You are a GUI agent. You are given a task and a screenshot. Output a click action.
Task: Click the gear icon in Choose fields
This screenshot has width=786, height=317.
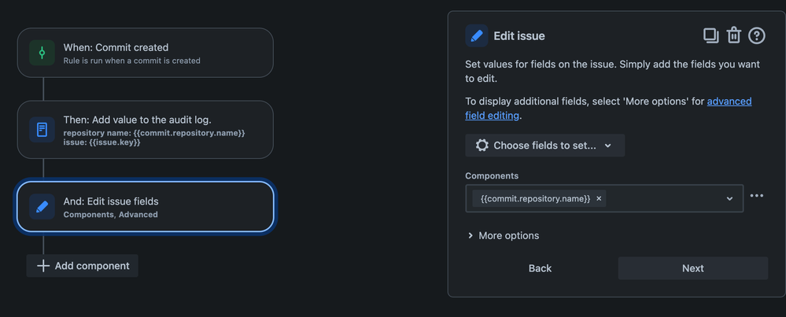[x=482, y=146]
